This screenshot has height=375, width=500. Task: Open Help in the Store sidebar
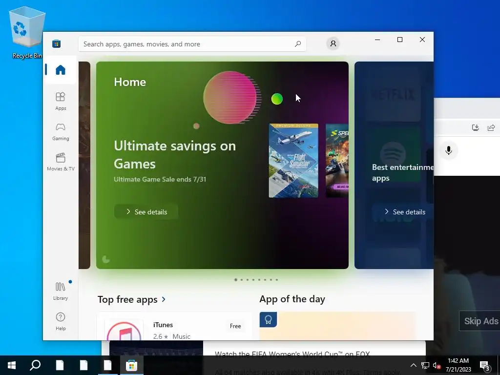pos(61,321)
